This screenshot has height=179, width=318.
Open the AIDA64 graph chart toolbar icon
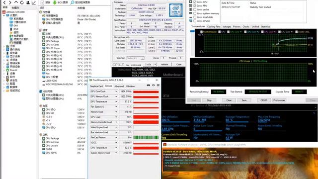point(34,2)
